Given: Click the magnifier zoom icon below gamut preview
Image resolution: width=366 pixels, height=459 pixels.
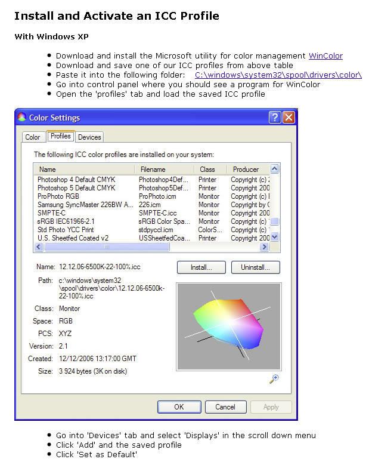Looking at the screenshot, I should click(x=274, y=379).
